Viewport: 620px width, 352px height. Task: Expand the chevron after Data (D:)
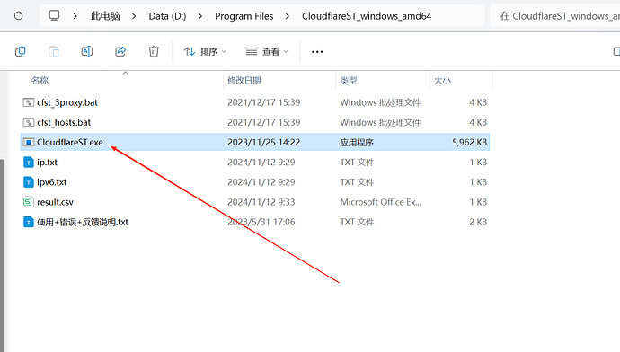click(200, 16)
